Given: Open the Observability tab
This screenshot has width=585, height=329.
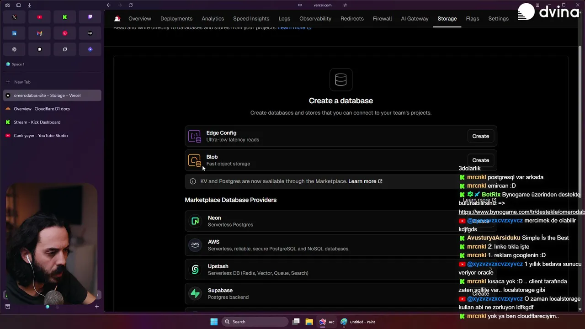Looking at the screenshot, I should [x=315, y=19].
